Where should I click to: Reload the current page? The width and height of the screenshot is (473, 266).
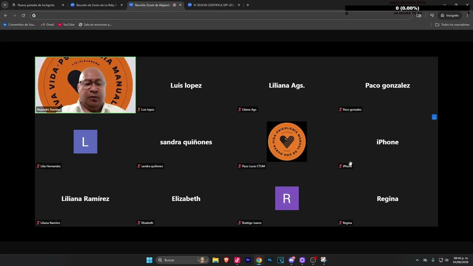click(23, 16)
